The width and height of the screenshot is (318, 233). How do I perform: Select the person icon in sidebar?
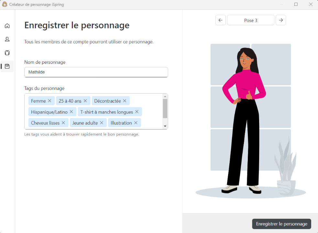click(7, 39)
